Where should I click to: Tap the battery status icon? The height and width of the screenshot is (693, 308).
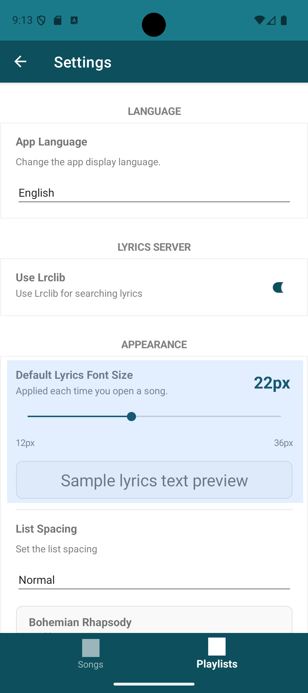(x=284, y=20)
